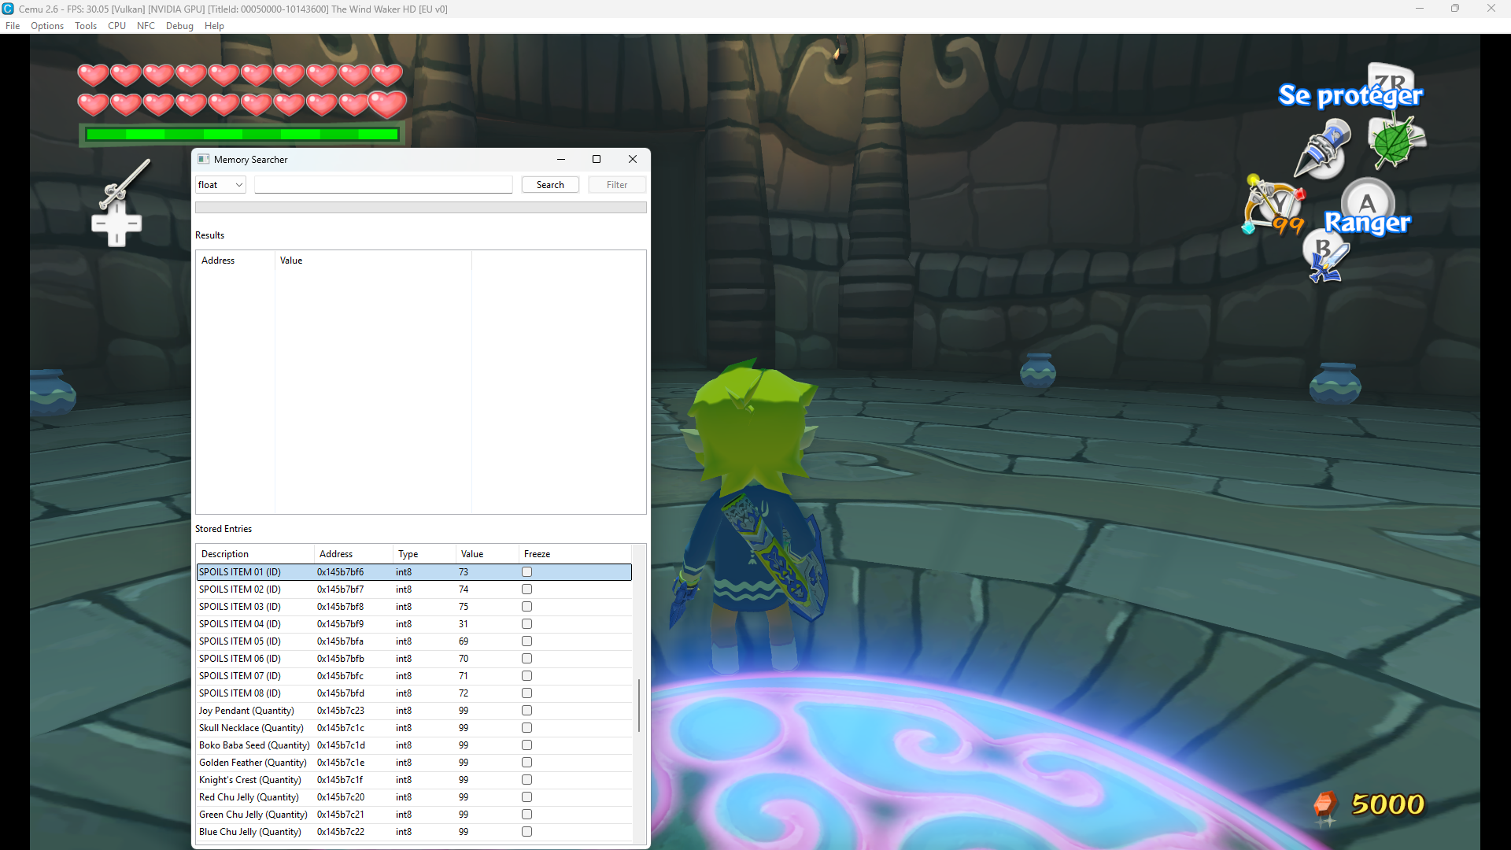This screenshot has width=1511, height=850.
Task: Expand the float data type dropdown
Action: click(x=220, y=185)
